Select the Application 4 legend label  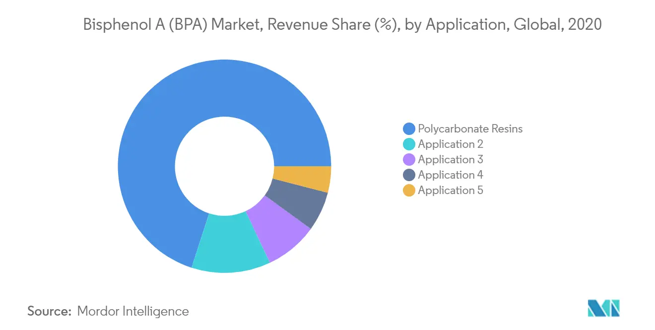point(451,175)
